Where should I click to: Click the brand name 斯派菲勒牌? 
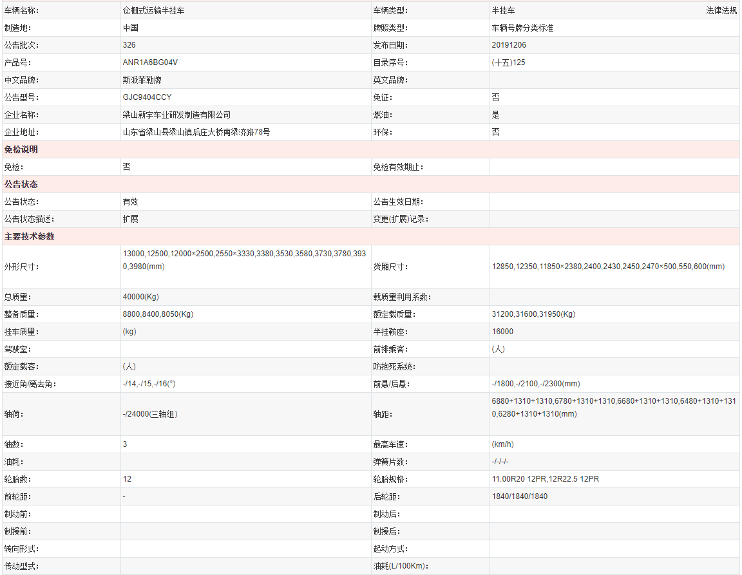coord(142,80)
